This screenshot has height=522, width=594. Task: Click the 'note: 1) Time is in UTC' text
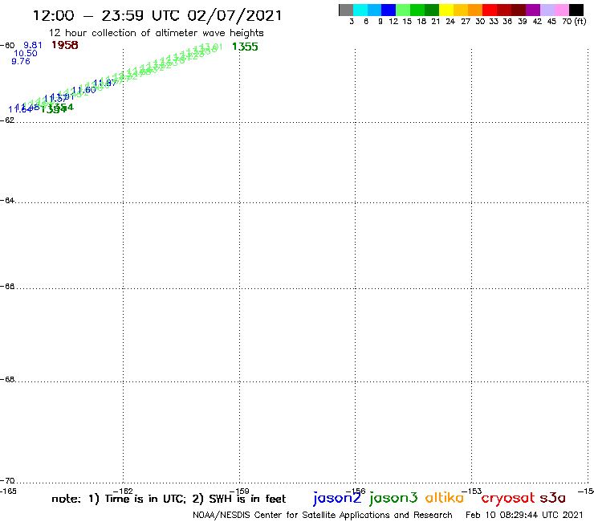click(119, 499)
